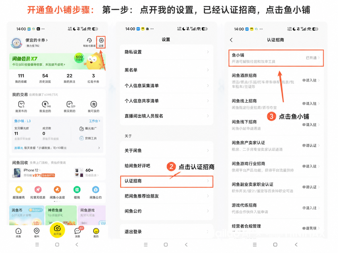Screen dimensions: 338x253
Task: Open the 经营者合规管理 row
Action: (x=276, y=228)
